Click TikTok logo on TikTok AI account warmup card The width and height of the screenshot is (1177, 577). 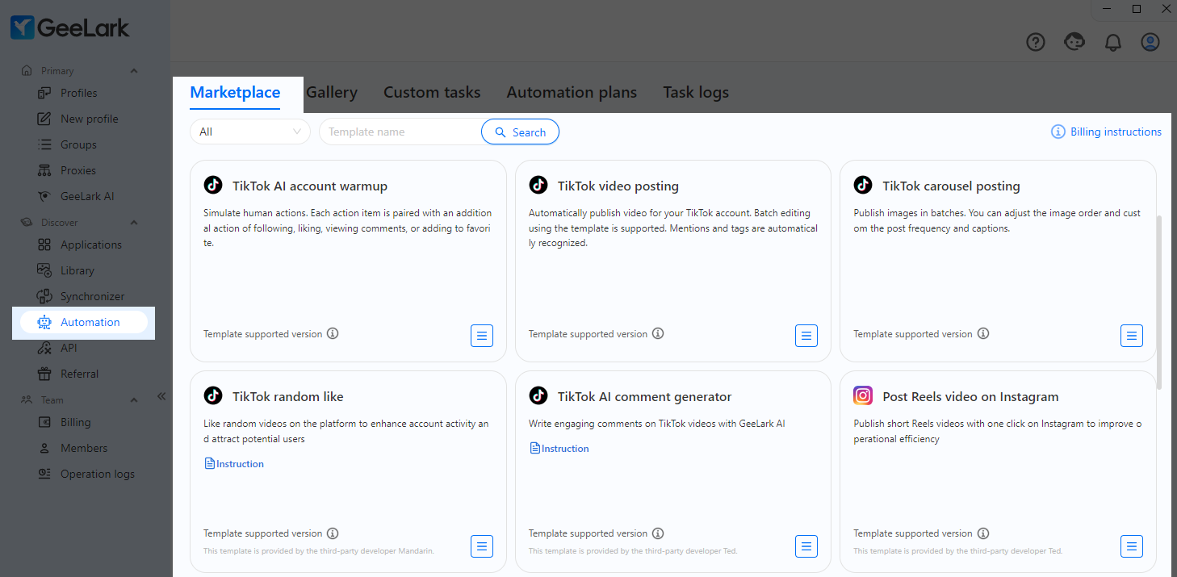[x=213, y=185]
